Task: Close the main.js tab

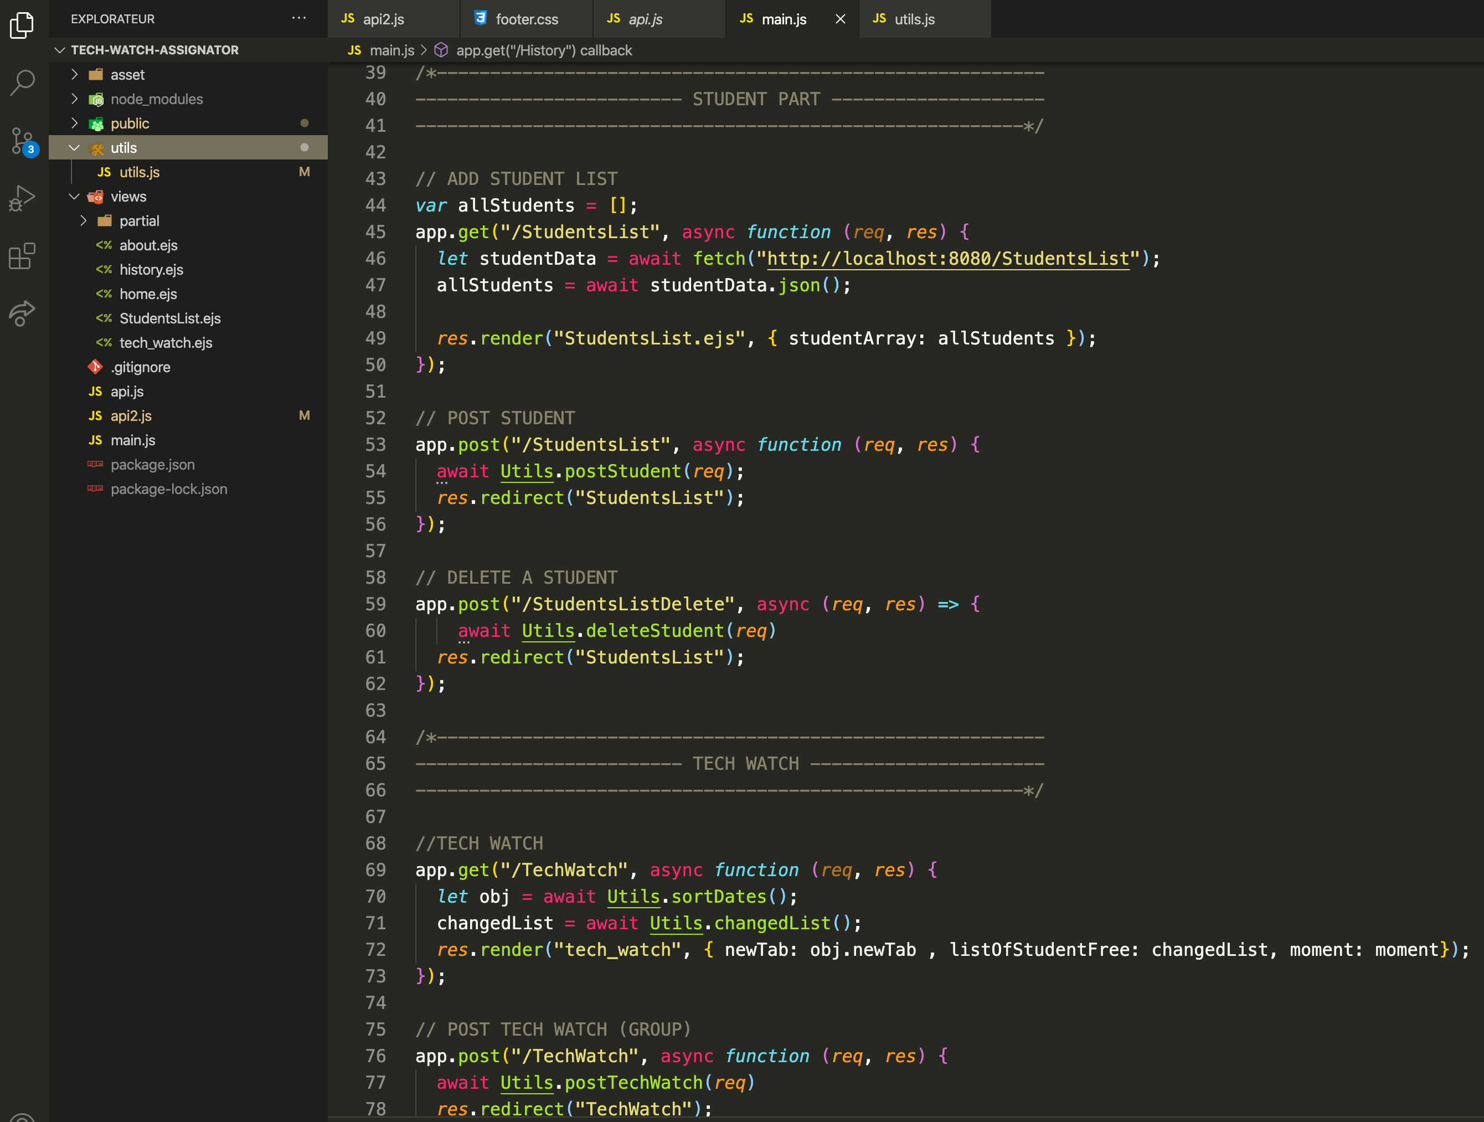Action: 840,19
